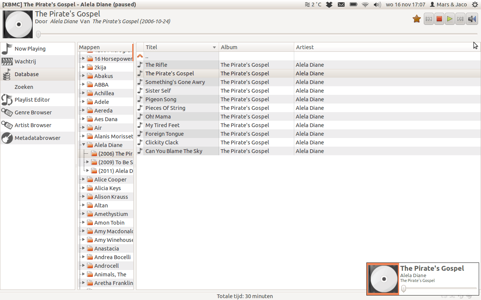Sort by the Titel column header
Image resolution: width=481 pixels, height=300 pixels.
coord(181,47)
